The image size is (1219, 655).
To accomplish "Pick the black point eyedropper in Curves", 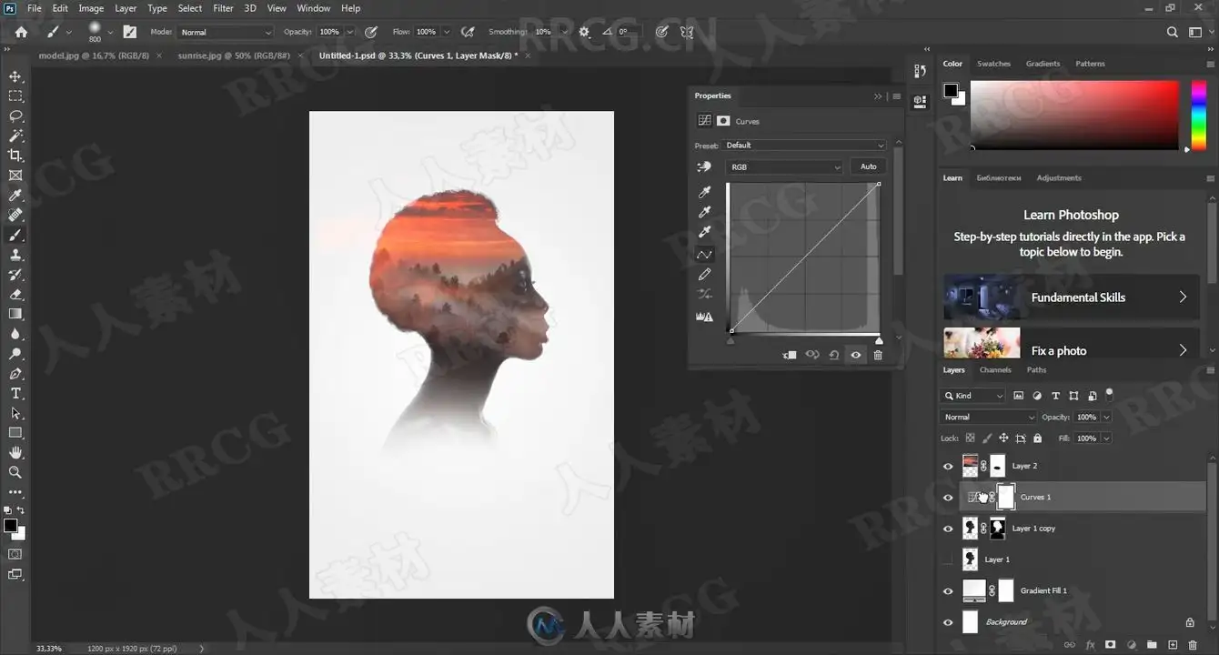I will [704, 192].
